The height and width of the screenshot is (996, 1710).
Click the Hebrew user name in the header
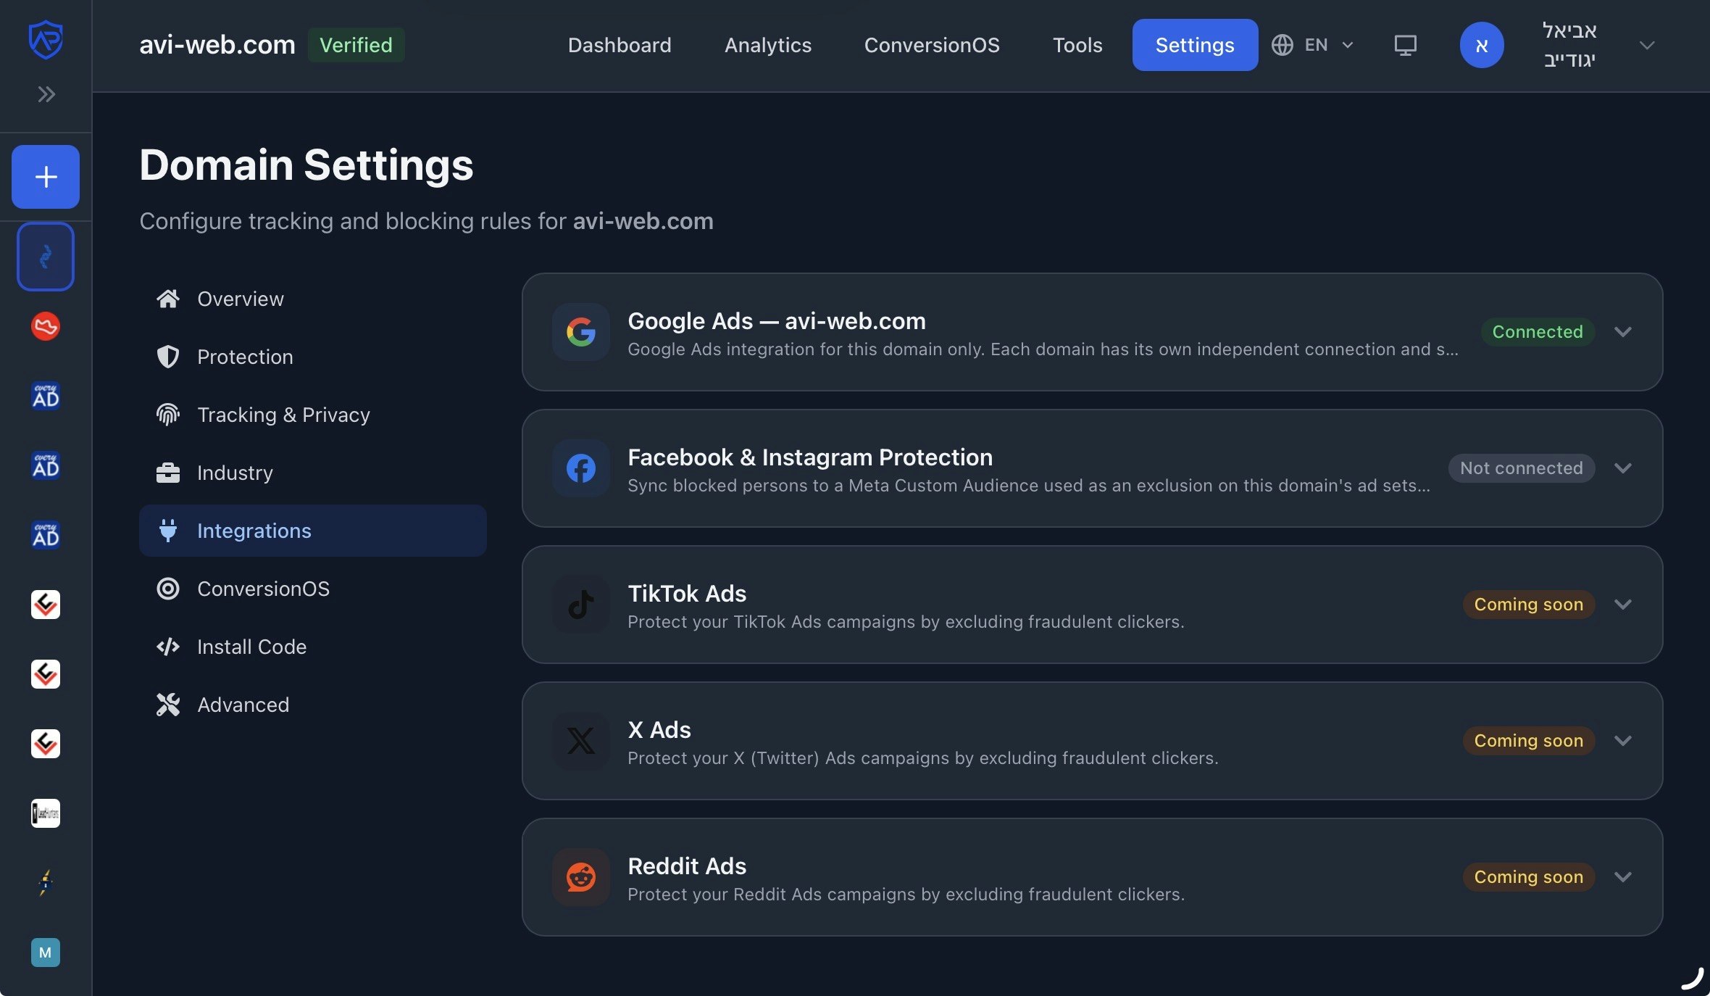pos(1569,45)
